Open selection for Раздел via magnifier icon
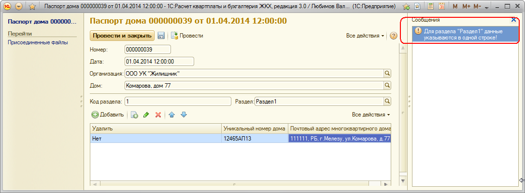Image resolution: width=525 pixels, height=193 pixels. (387, 101)
